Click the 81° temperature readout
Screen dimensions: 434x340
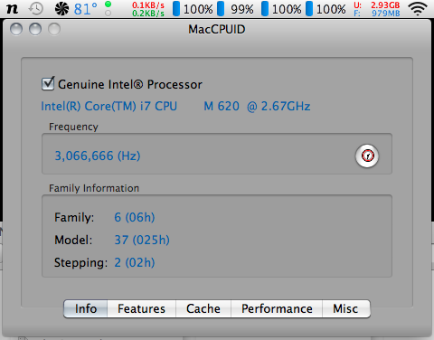[x=86, y=9]
